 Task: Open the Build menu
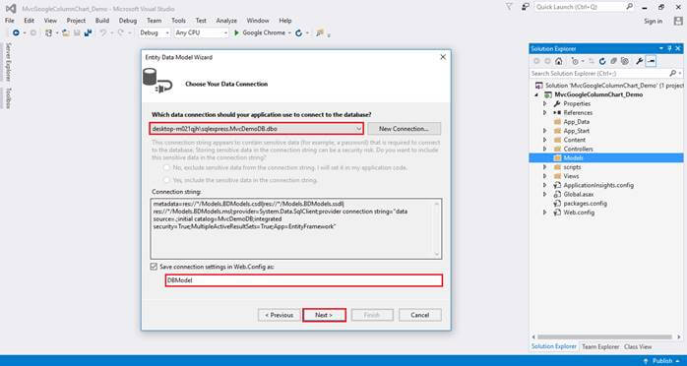pos(102,21)
